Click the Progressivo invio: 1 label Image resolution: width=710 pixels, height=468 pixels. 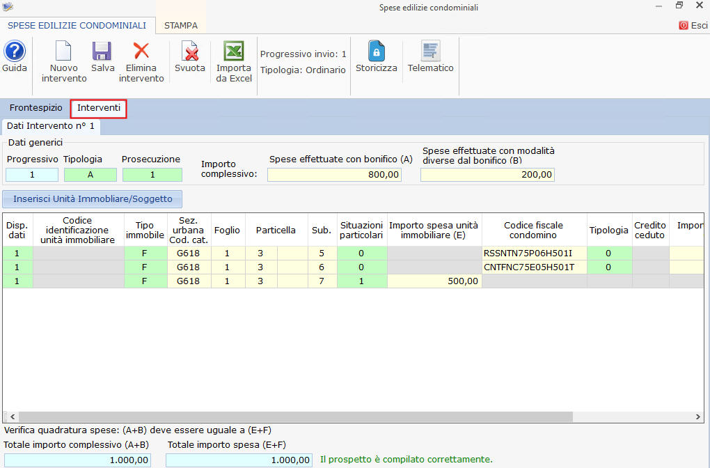[x=303, y=54]
